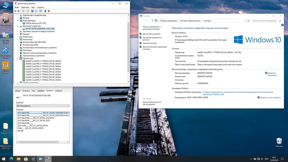Image resolution: width=288 pixels, height=162 pixels.
Task: Open File Explorer from the taskbar
Action: click(18, 159)
